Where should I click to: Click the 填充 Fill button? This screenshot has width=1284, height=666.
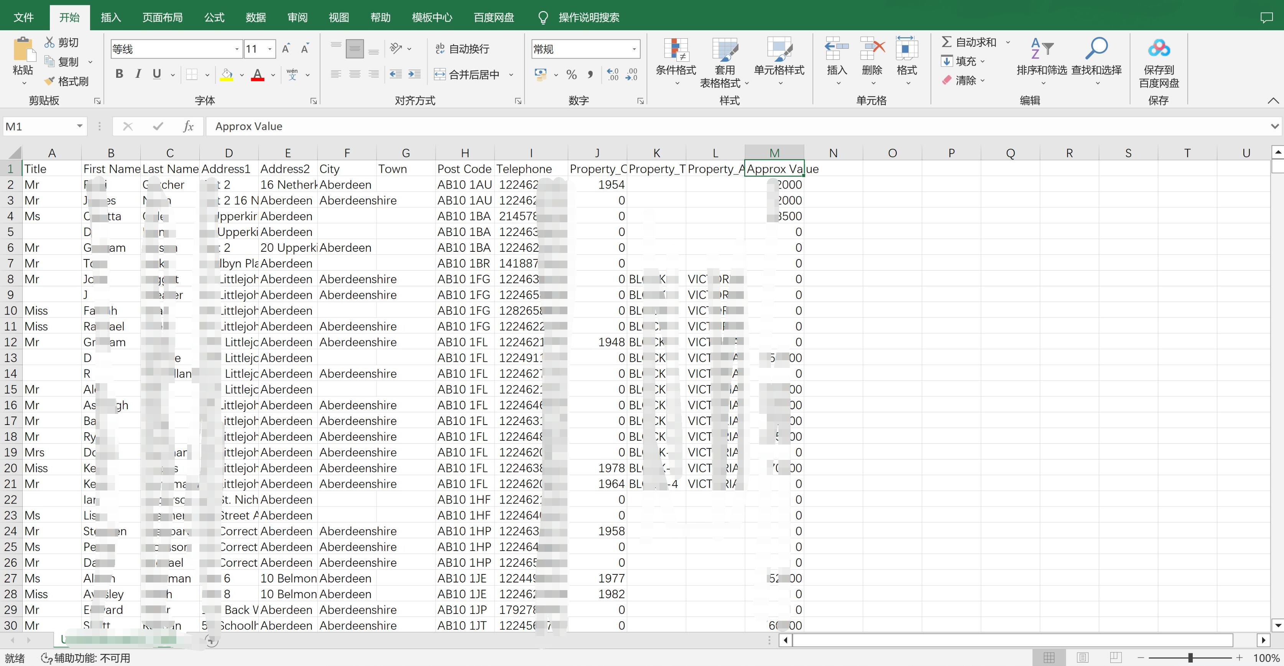[x=958, y=61]
